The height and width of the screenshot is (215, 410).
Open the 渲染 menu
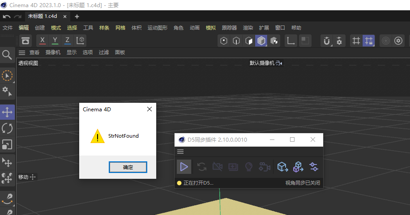tap(248, 28)
